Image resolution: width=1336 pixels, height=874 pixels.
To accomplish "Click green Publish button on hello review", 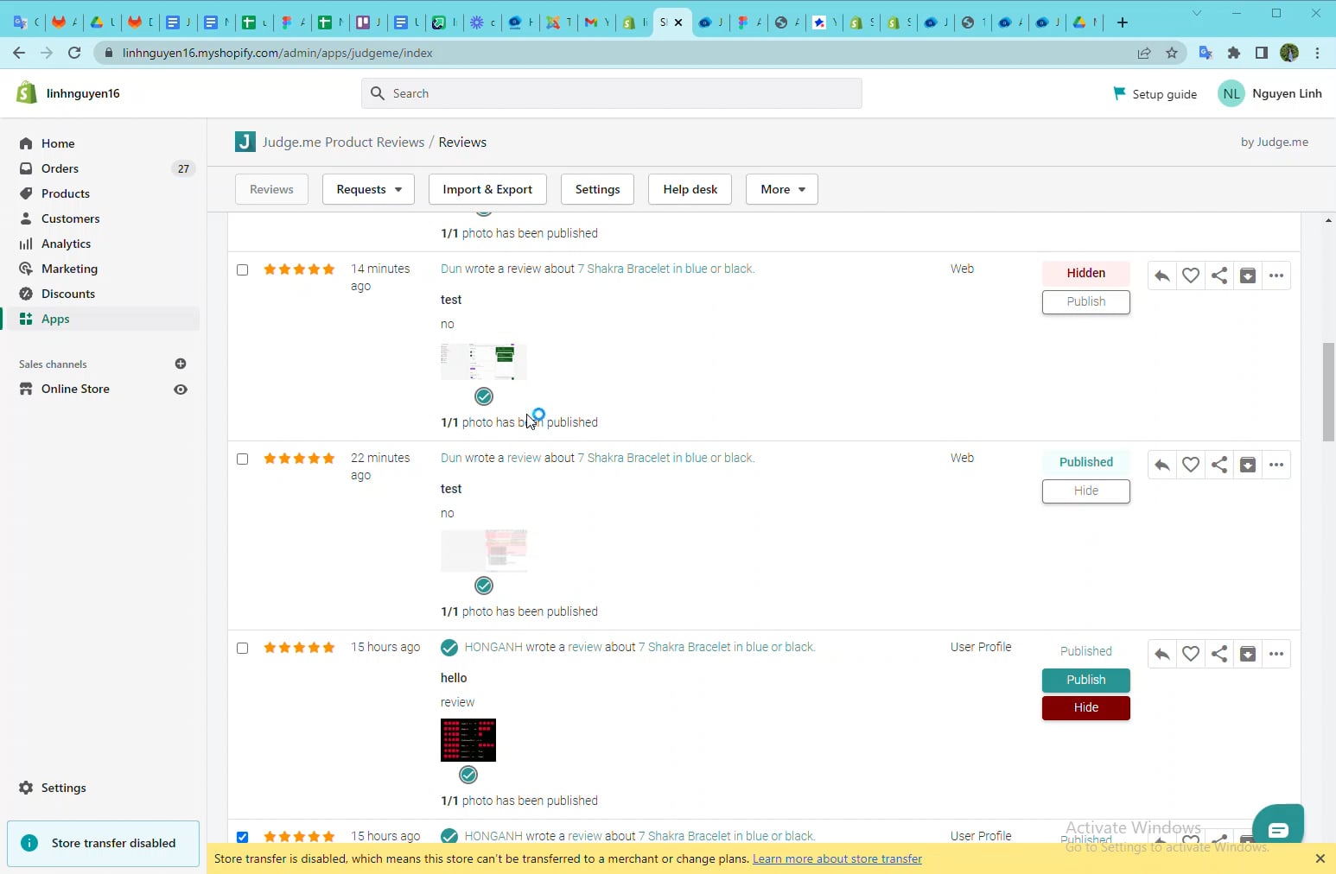I will pyautogui.click(x=1086, y=681).
